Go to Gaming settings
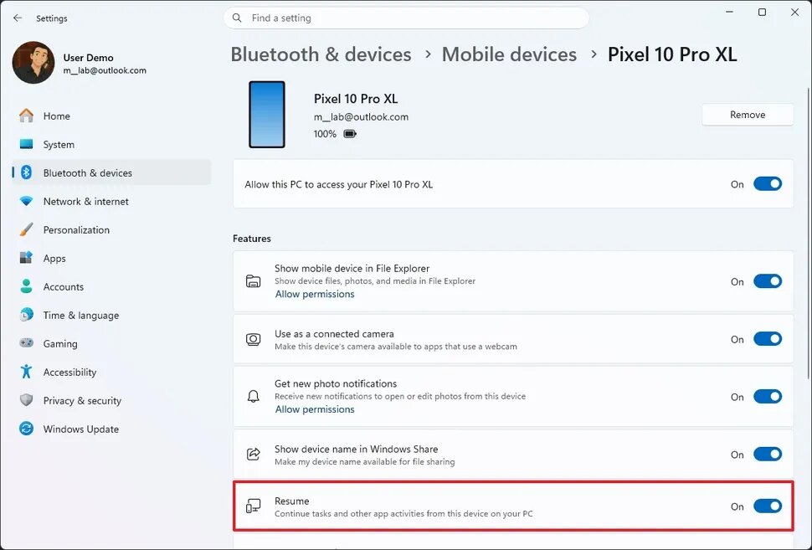This screenshot has height=550, width=812. click(x=111, y=343)
